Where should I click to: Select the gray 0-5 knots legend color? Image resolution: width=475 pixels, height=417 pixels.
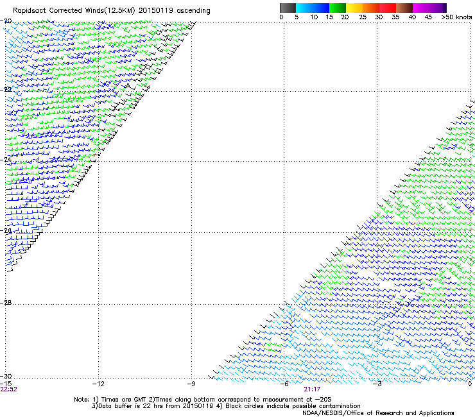click(x=288, y=8)
